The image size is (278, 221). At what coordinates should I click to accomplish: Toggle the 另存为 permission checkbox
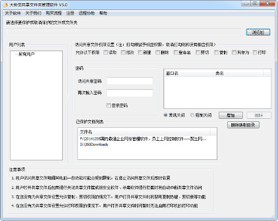(x=234, y=53)
